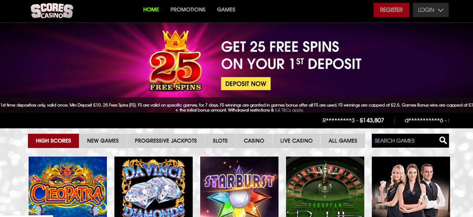
Task: Expand the Login dropdown
Action: tap(431, 10)
